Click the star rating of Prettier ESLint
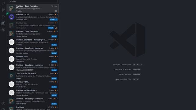The image size is (196, 110). pyautogui.click(x=56, y=15)
